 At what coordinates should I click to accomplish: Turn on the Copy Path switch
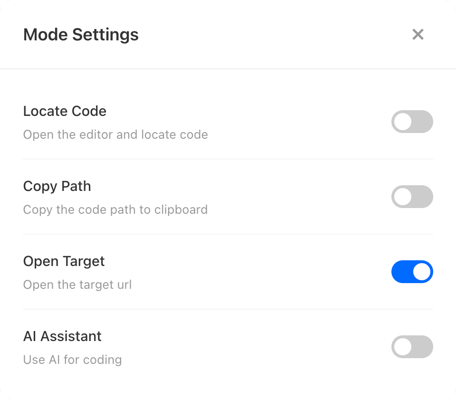(412, 197)
